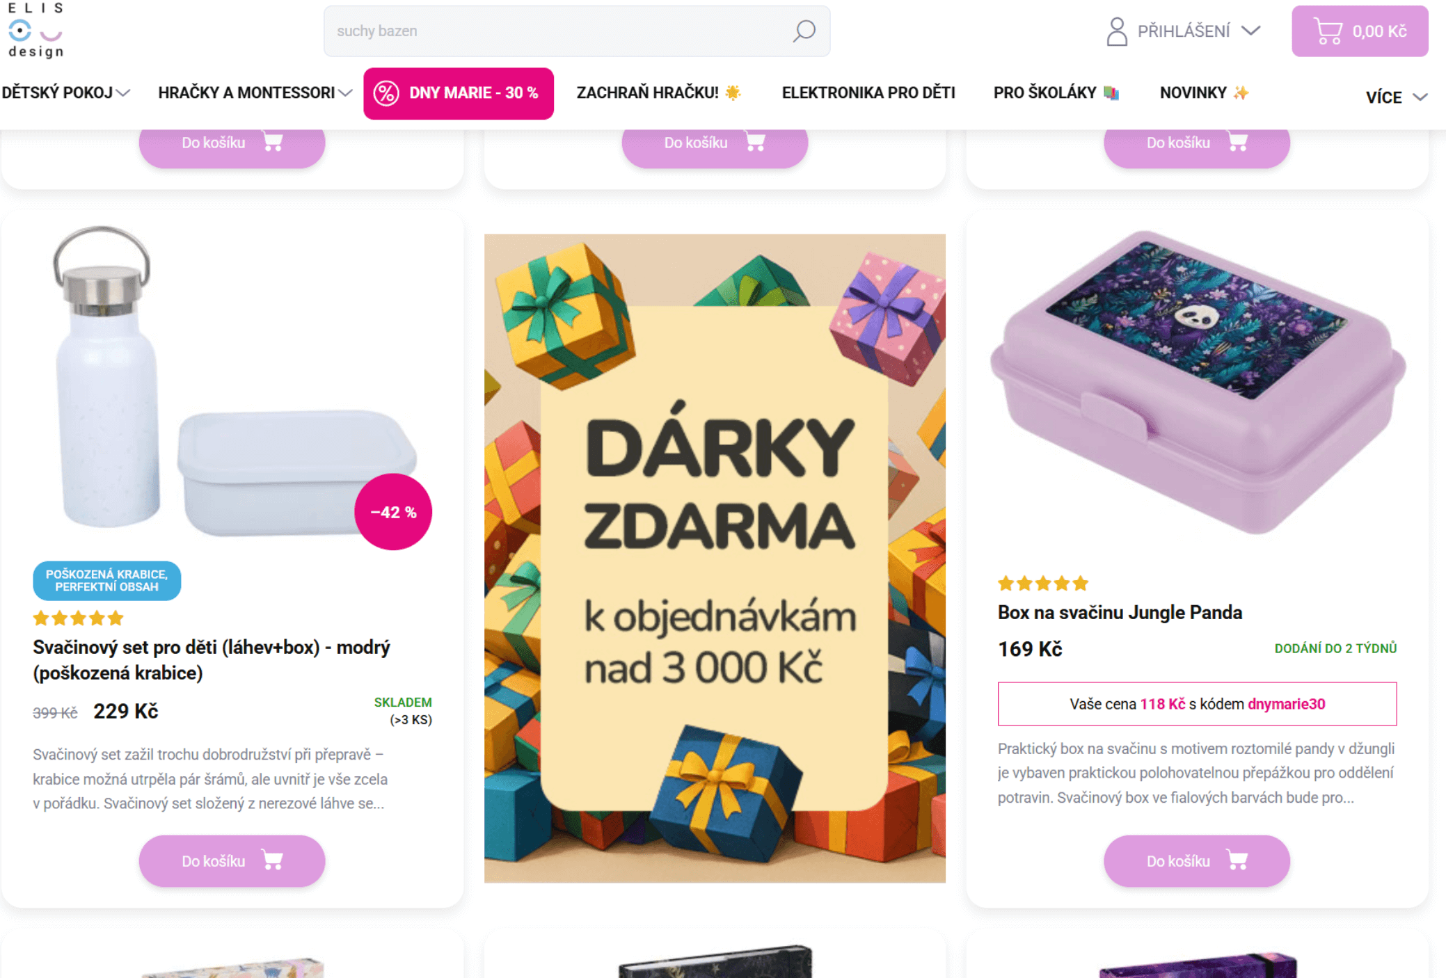Open the Pro školáky category

tap(1055, 93)
